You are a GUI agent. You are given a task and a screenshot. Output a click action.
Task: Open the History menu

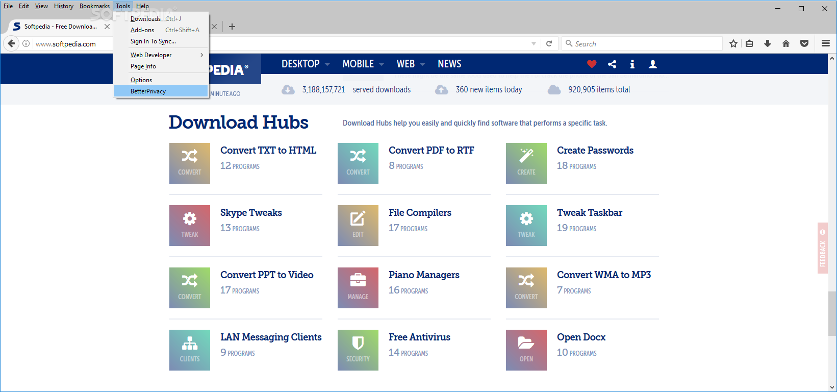point(64,6)
